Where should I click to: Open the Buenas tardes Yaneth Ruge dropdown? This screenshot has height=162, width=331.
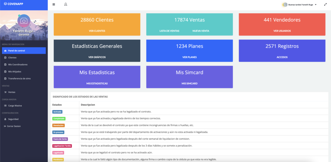tap(303, 5)
